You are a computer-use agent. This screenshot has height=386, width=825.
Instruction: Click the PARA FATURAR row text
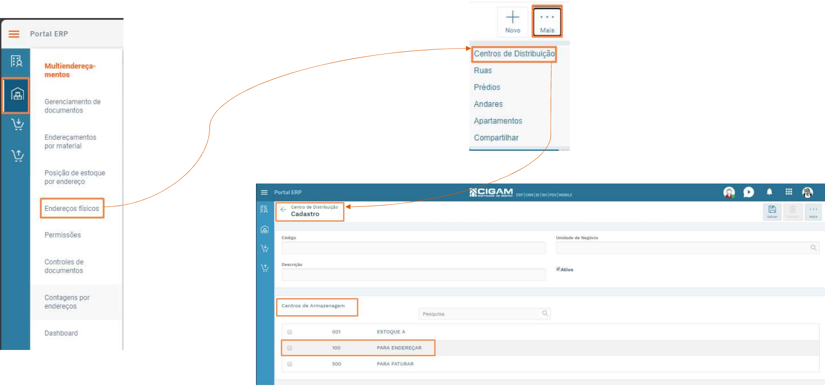pyautogui.click(x=395, y=364)
